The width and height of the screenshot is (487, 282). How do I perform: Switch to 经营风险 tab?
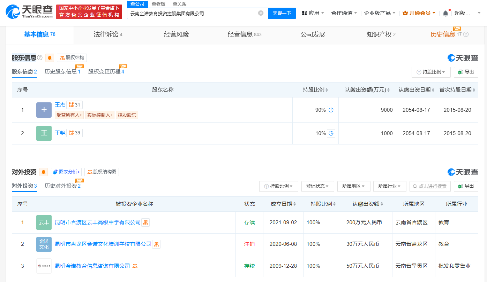(177, 34)
